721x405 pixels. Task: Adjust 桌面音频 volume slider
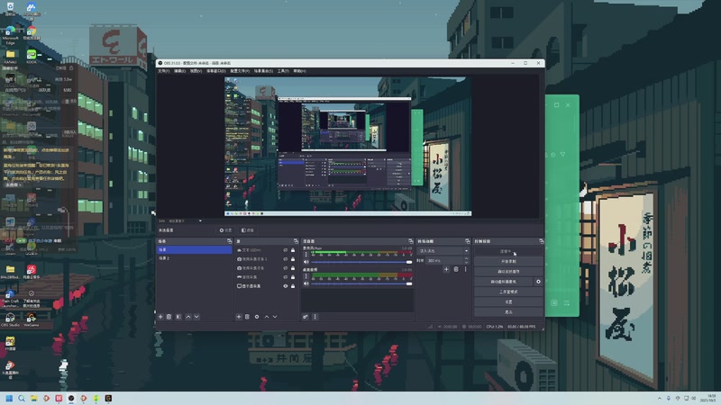(x=361, y=283)
